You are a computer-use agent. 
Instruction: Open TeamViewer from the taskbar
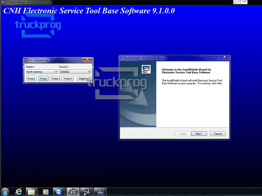point(59,192)
